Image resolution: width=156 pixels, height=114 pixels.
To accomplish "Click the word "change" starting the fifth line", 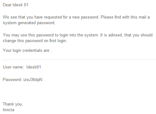I will point(9,41).
